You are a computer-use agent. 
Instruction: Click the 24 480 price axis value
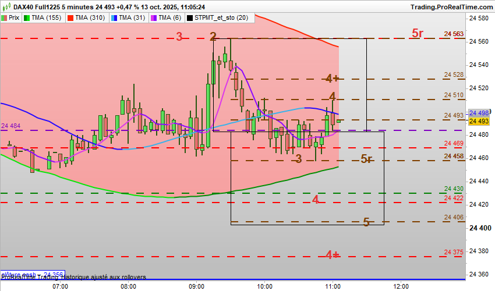pos(479,135)
